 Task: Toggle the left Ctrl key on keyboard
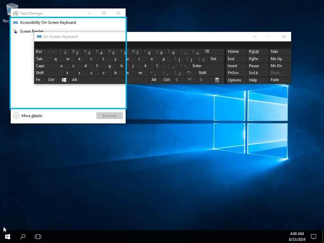coord(53,80)
